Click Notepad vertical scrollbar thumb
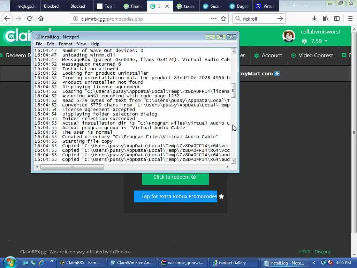Screen dimensions: 357x268 point(233,90)
